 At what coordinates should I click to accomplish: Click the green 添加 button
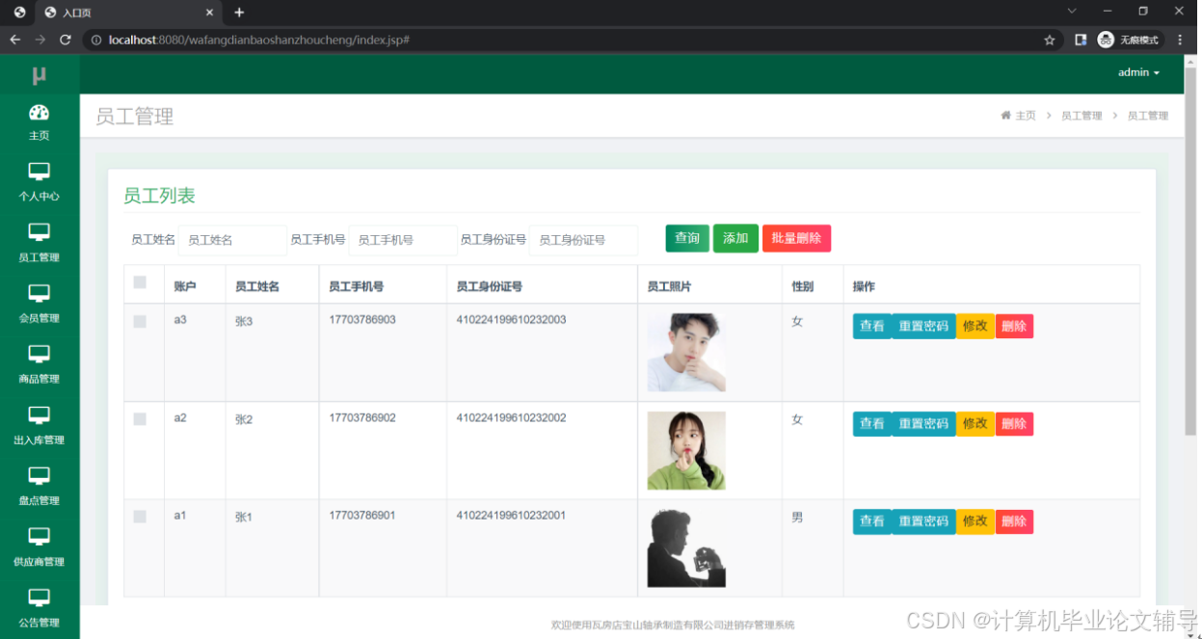coord(735,238)
